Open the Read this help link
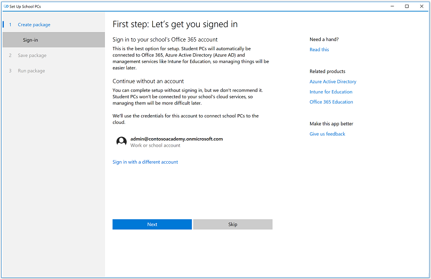The image size is (431, 279). pyautogui.click(x=319, y=50)
